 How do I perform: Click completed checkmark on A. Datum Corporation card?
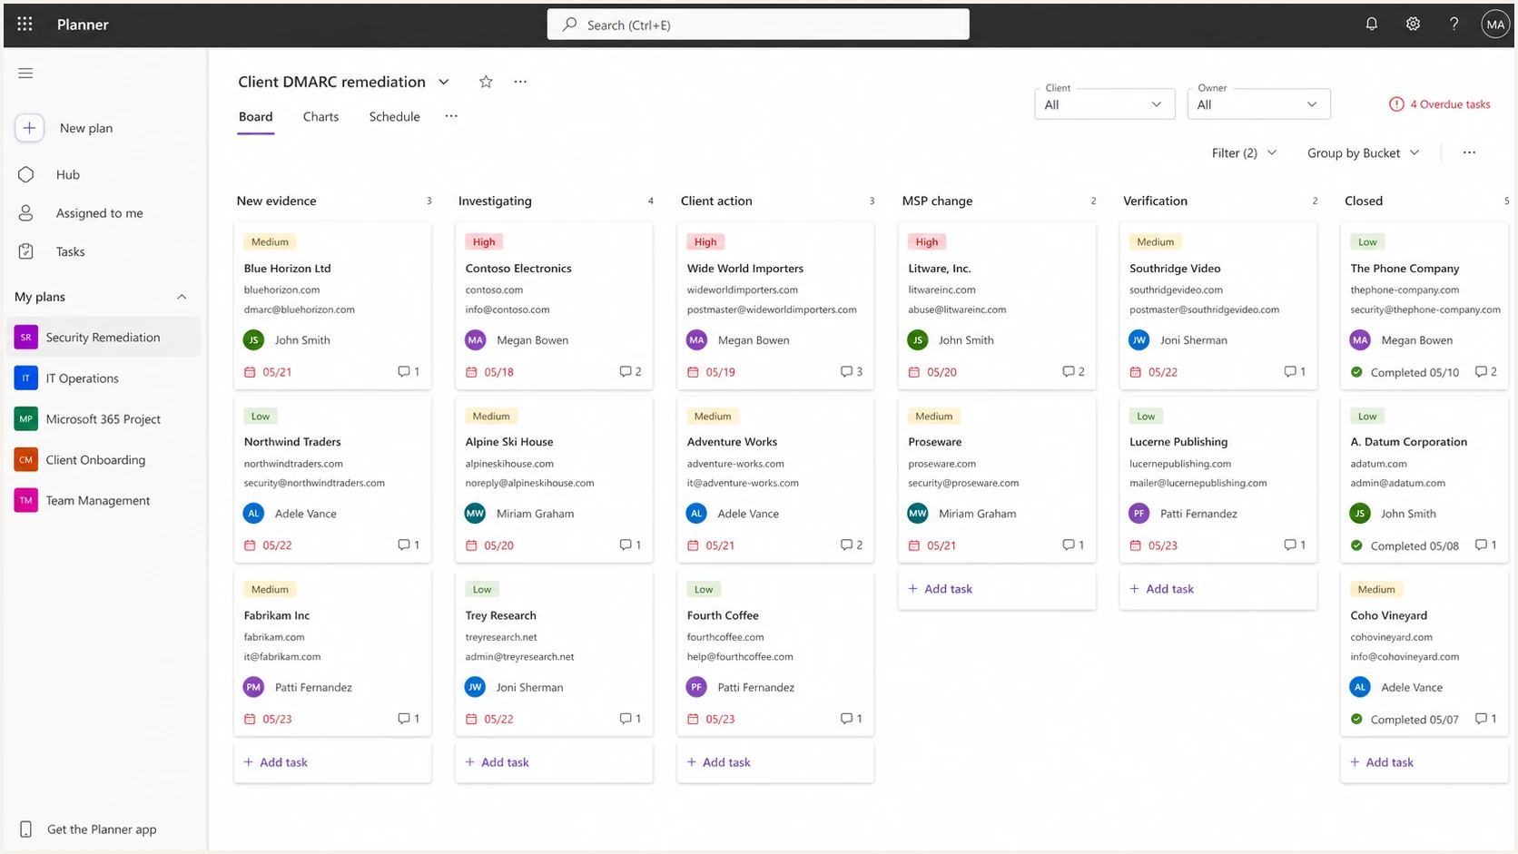(x=1356, y=545)
